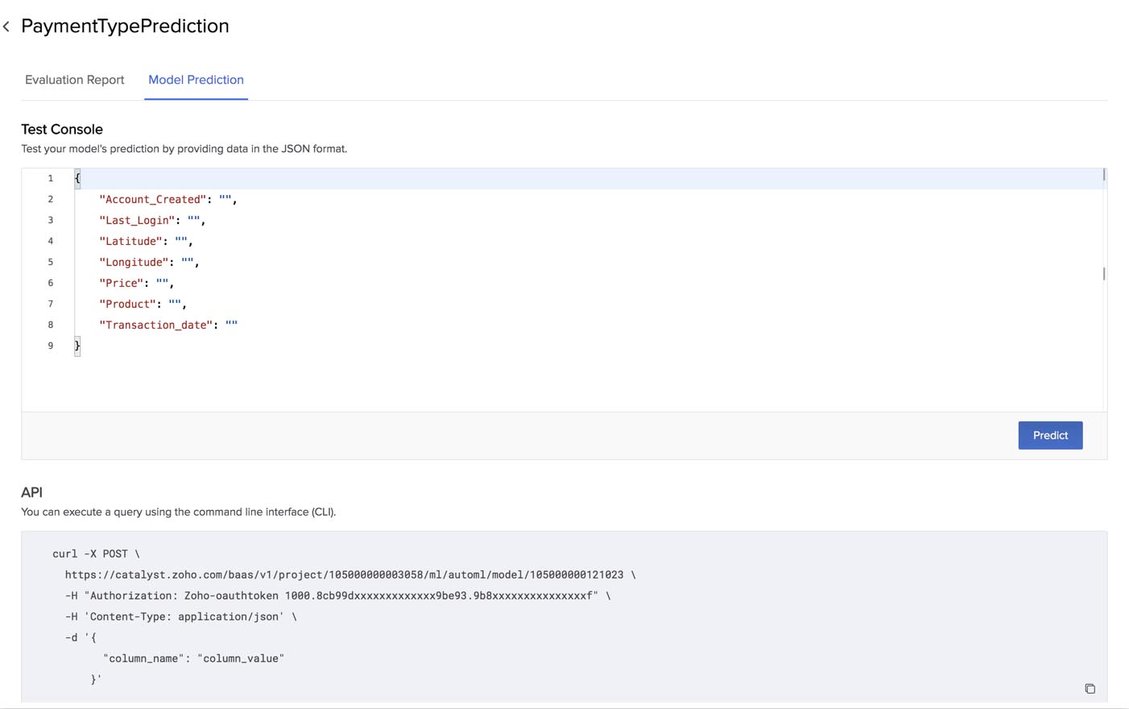Click the Latitude value in the editor

coord(181,241)
